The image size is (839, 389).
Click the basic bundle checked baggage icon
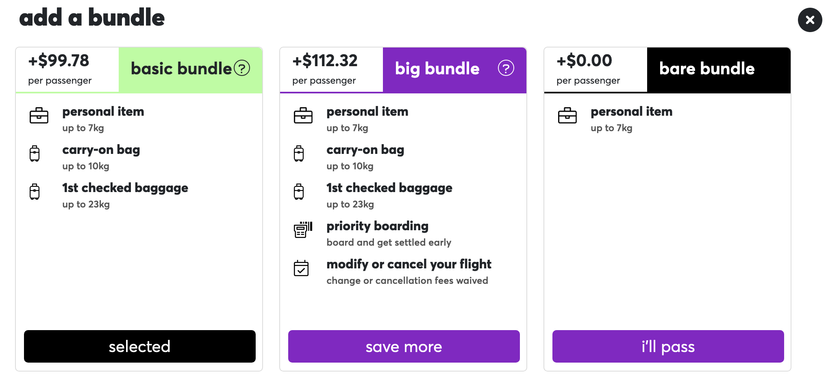35,192
